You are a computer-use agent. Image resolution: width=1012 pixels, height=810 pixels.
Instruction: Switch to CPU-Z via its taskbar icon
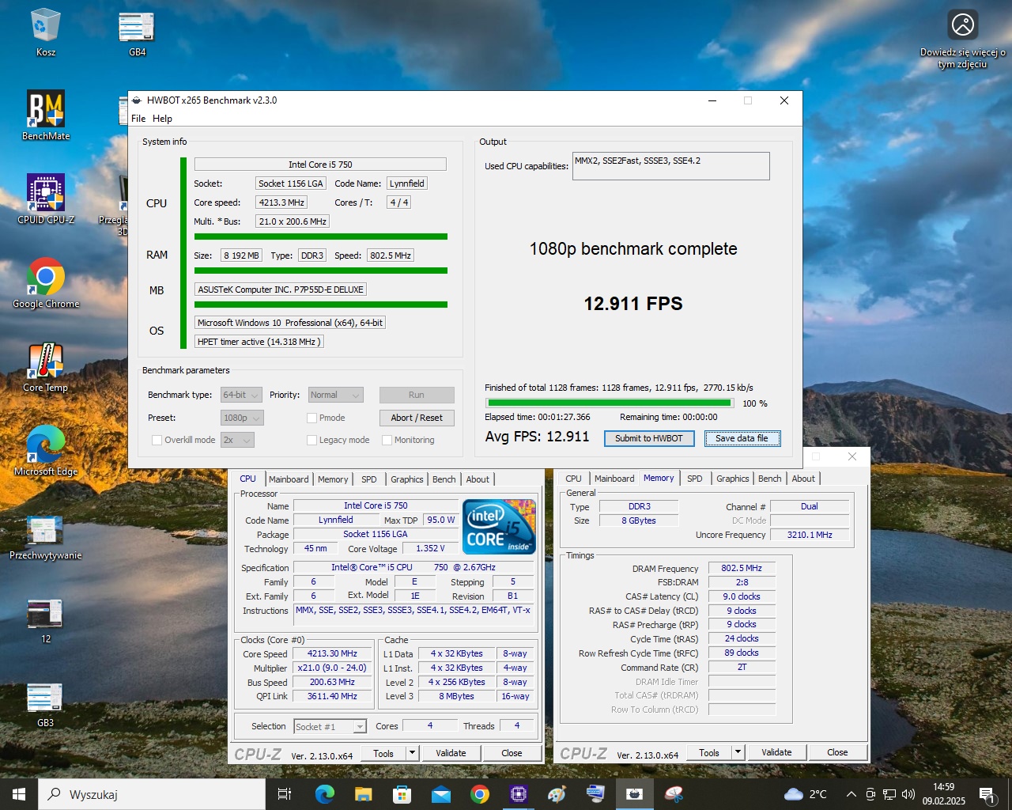518,794
